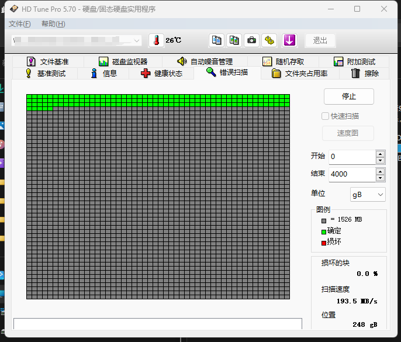Viewport: 401px width, 342px height.
Task: Maximize the HD Tune Pro window
Action: point(357,9)
